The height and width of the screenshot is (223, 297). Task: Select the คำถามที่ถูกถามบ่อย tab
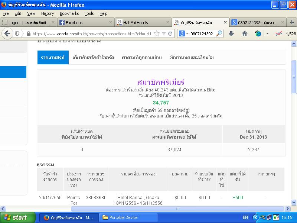[x=142, y=58]
